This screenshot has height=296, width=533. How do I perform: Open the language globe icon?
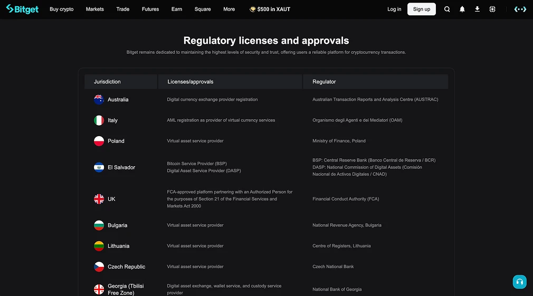click(x=492, y=9)
